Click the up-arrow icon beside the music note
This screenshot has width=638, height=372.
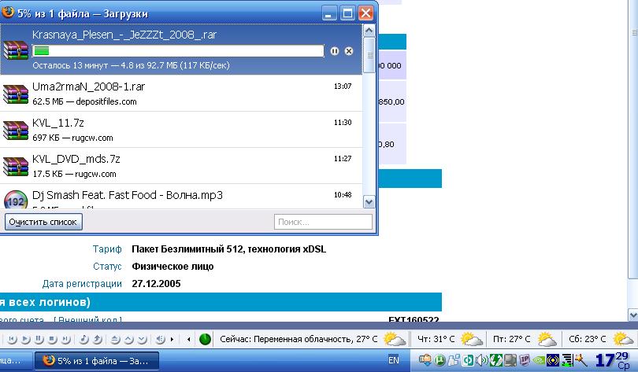97,339
